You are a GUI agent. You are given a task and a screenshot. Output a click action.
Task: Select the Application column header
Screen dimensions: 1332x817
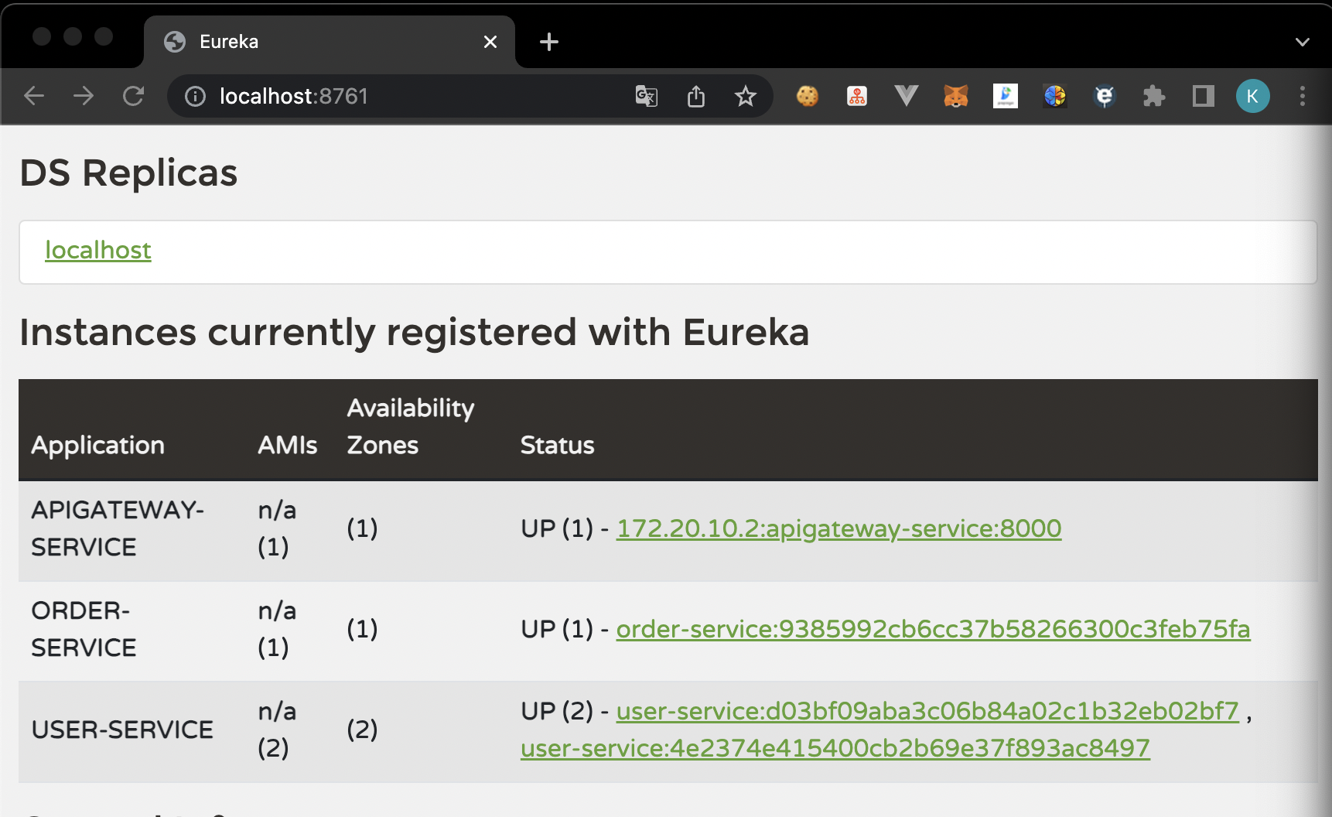click(98, 446)
